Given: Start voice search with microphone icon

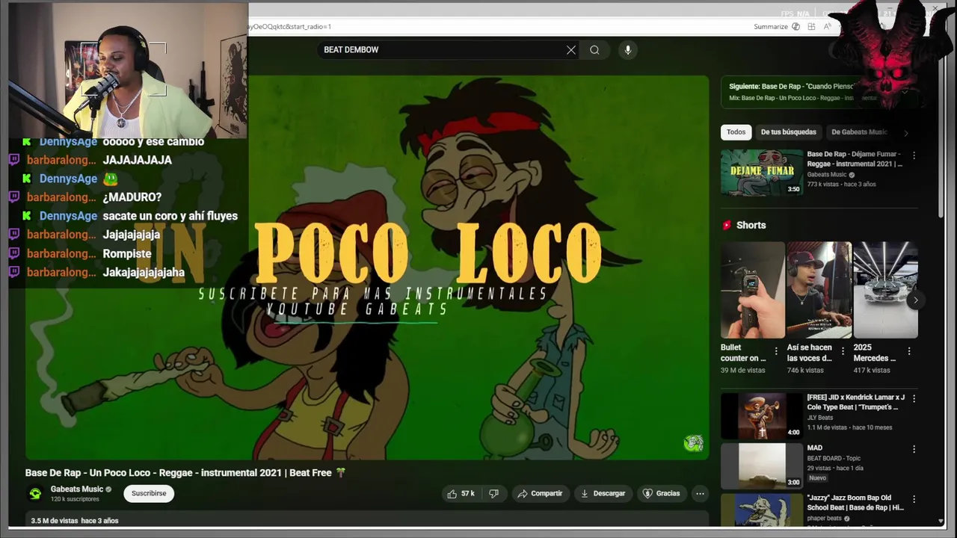Looking at the screenshot, I should [x=627, y=50].
